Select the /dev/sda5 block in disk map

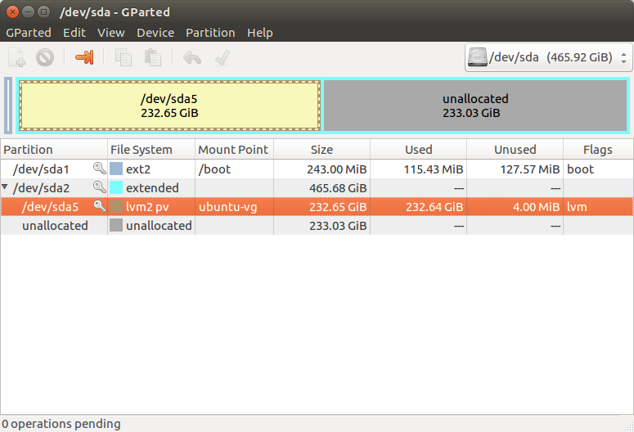click(169, 106)
